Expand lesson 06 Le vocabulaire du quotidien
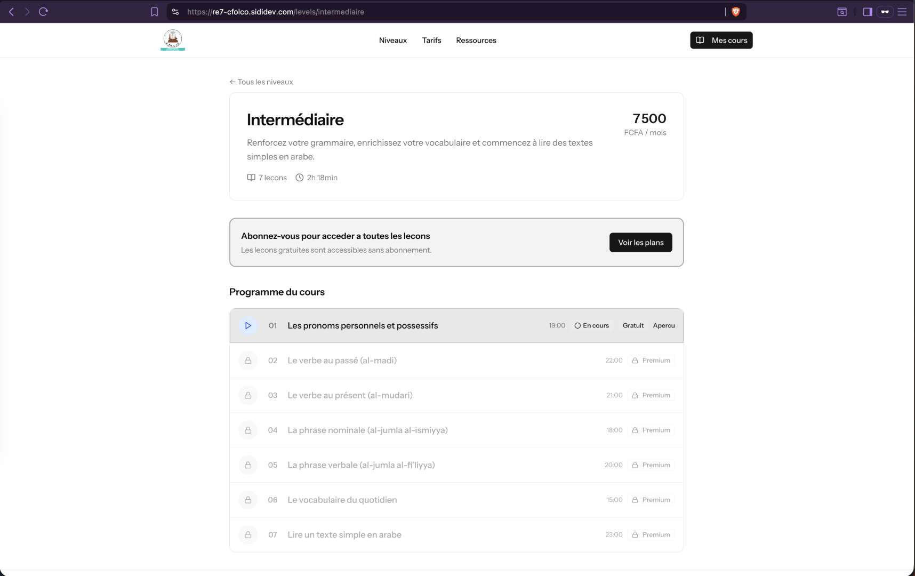Viewport: 915px width, 576px height. pyautogui.click(x=342, y=500)
